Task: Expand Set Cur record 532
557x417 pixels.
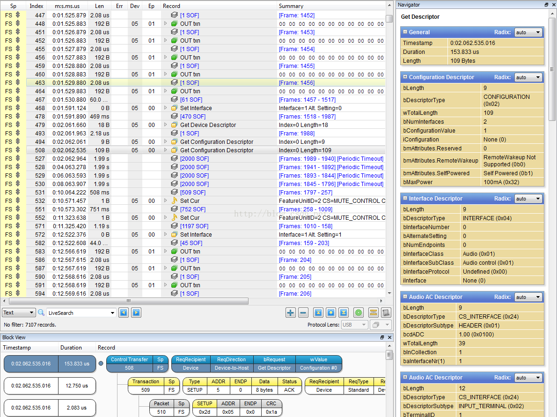Action: [x=166, y=201]
